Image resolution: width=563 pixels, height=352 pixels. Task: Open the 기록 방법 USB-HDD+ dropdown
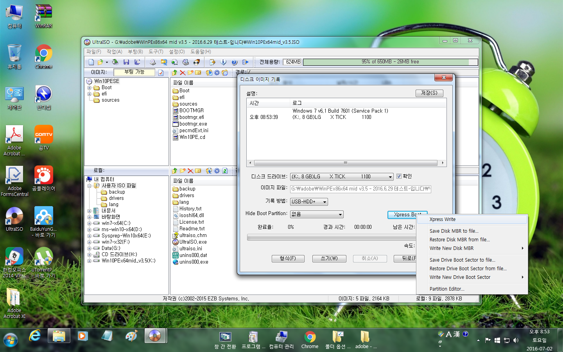point(325,202)
